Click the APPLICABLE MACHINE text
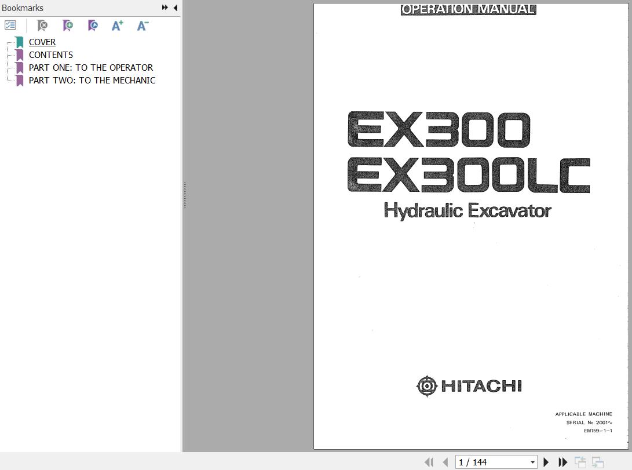632x470 pixels. [583, 414]
